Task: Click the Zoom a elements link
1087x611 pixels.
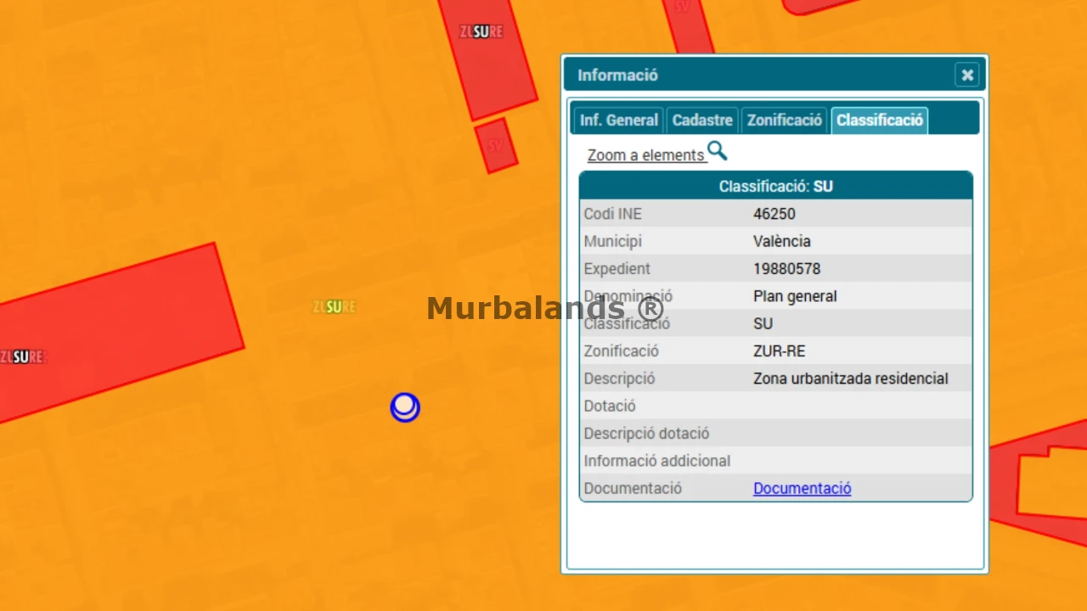Action: pos(646,155)
